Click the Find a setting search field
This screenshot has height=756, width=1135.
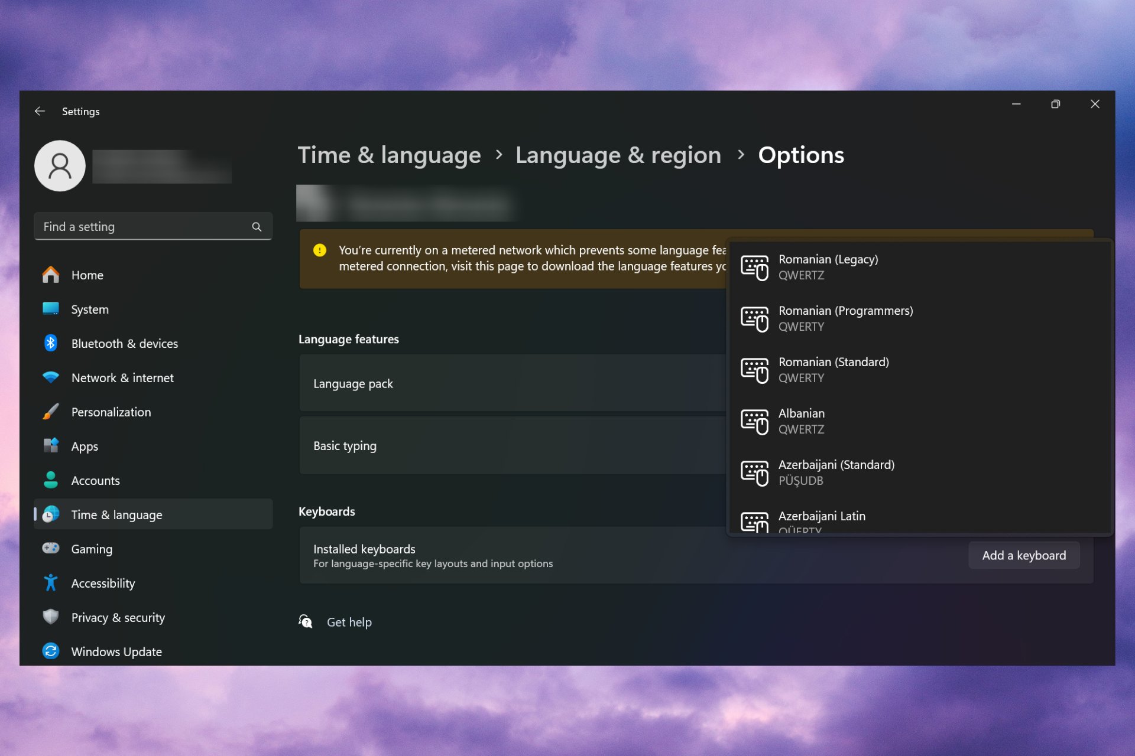click(x=154, y=226)
